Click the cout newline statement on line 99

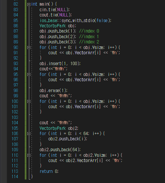(x=55, y=96)
